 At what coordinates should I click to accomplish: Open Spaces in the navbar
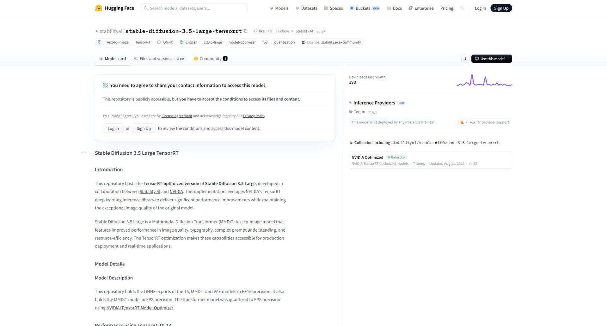click(333, 8)
